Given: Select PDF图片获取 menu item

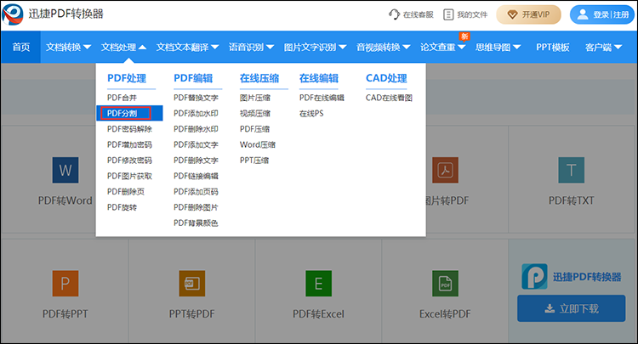Looking at the screenshot, I should click(x=129, y=176).
